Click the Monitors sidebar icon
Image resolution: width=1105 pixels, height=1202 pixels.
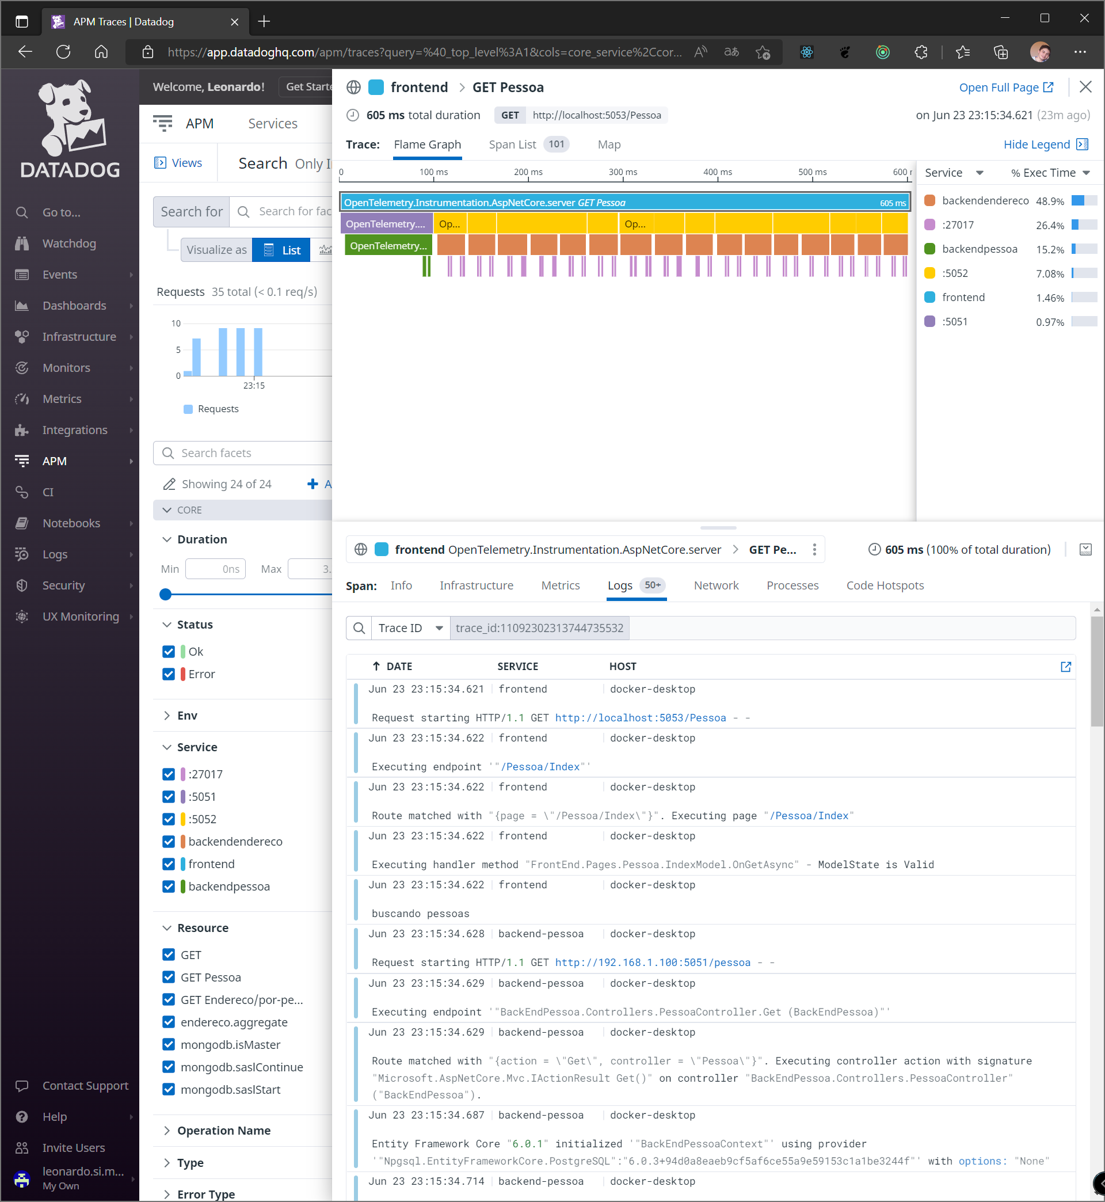pos(22,368)
